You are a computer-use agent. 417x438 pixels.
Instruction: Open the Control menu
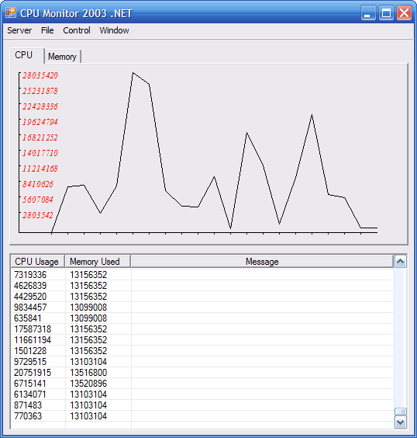tap(77, 30)
